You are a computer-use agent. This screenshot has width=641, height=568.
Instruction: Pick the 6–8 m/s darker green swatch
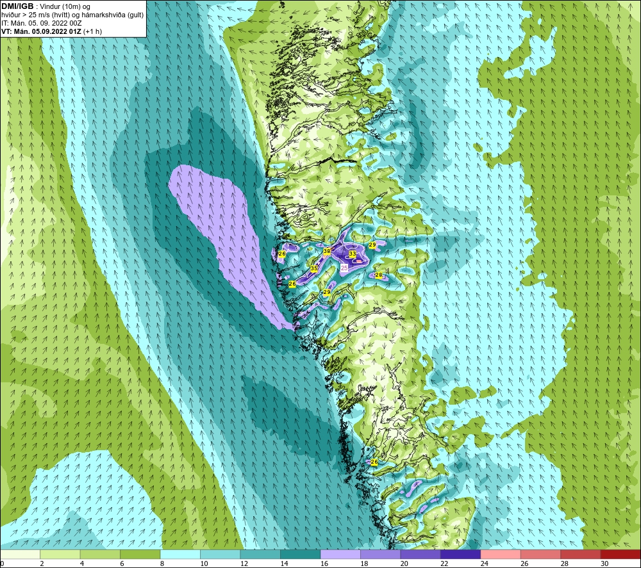click(x=140, y=554)
